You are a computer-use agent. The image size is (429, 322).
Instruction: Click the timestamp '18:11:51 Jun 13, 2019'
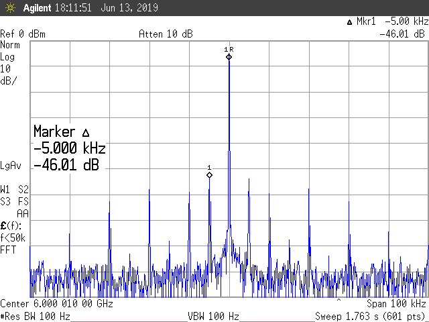pyautogui.click(x=107, y=7)
